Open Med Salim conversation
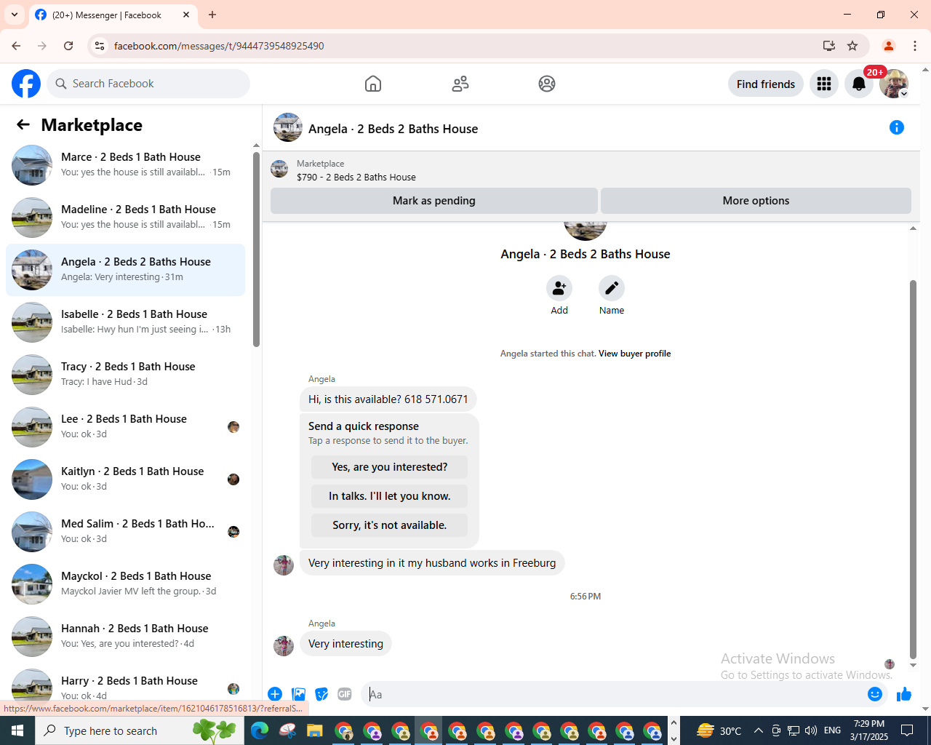 coord(125,532)
